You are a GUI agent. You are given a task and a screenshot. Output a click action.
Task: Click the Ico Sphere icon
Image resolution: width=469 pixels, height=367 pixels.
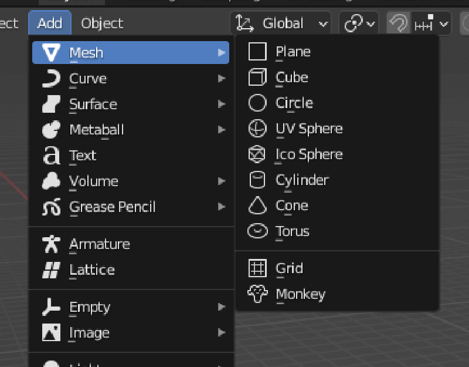pos(257,154)
